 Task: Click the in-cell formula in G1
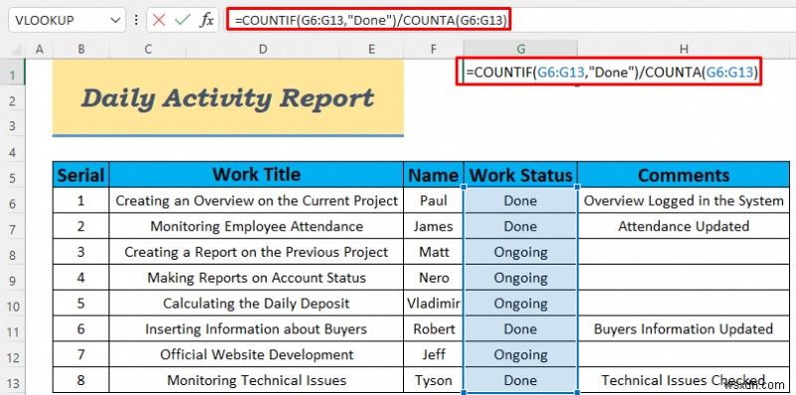611,73
